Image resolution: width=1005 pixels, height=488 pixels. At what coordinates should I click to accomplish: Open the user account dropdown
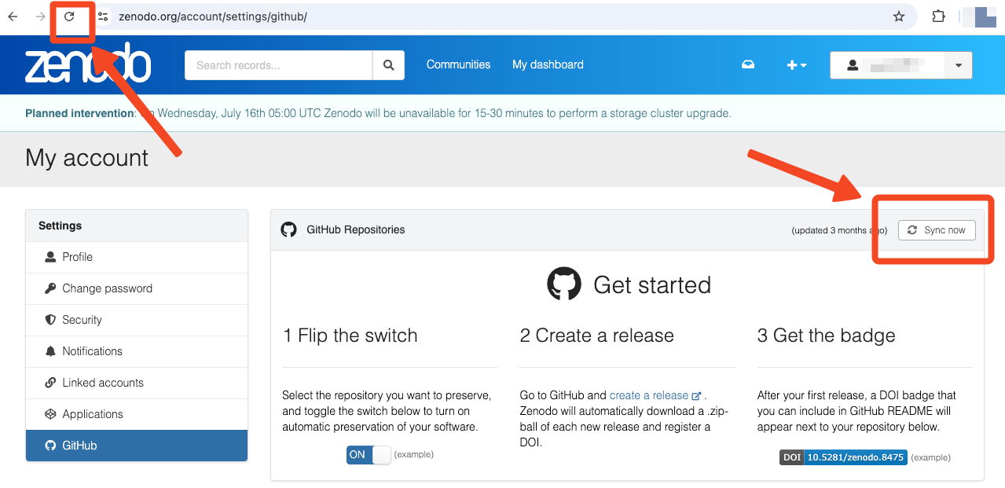click(900, 65)
